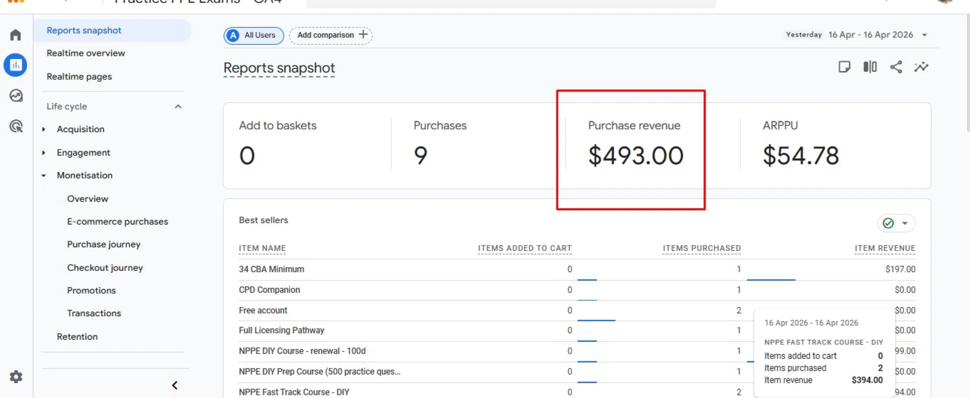
Task: Open the Admin gear icon
Action: (16, 377)
